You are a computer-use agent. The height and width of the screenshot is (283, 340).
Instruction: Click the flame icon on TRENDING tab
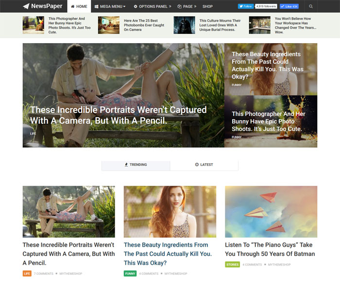coord(126,165)
